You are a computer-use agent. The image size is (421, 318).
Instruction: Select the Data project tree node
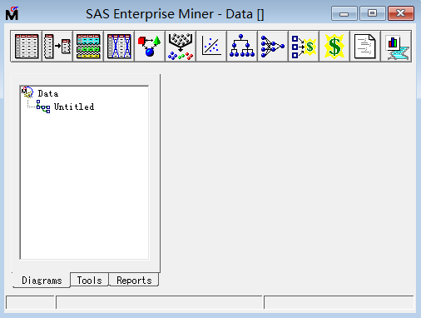tap(48, 93)
